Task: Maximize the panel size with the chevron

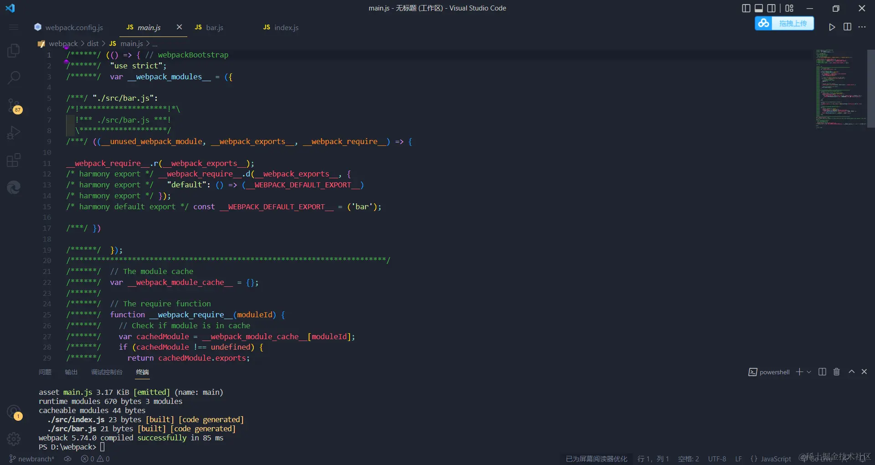Action: tap(851, 372)
